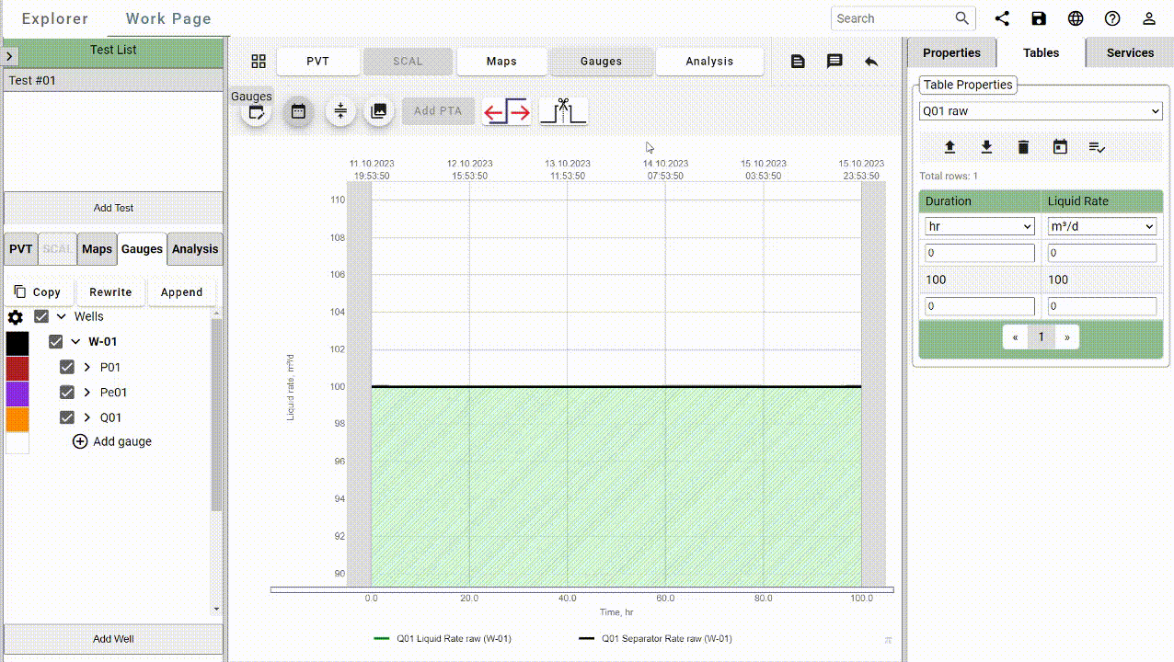
Task: Select the scissors cut step tool
Action: [x=563, y=111]
